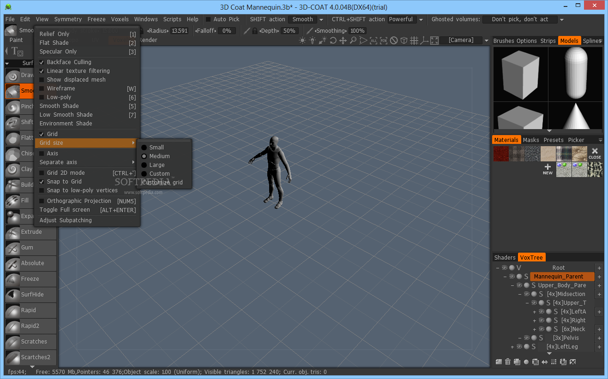Click the prohibition circle icon in viewport toolbar
The image size is (608, 379).
pyautogui.click(x=394, y=41)
